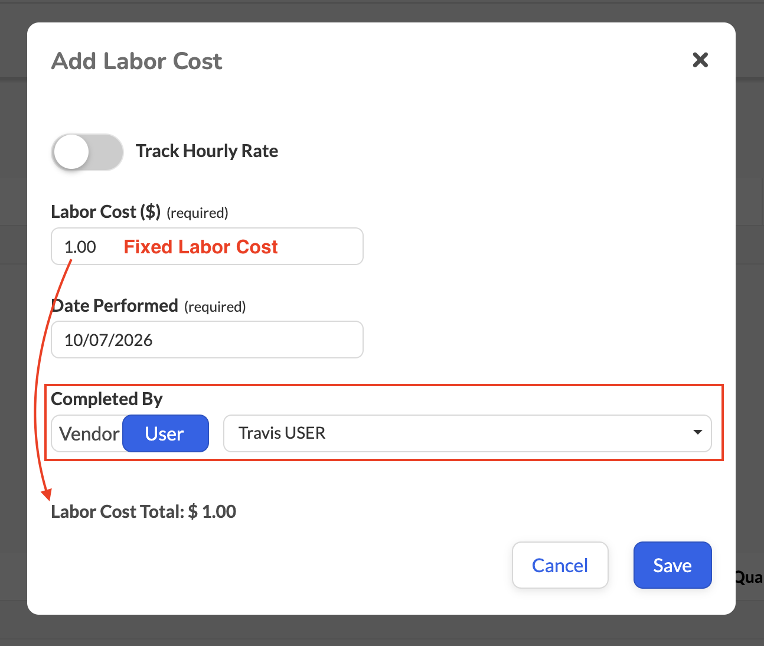Screen dimensions: 764x646
Task: Click the Add Labor Cost title
Action: click(x=137, y=61)
